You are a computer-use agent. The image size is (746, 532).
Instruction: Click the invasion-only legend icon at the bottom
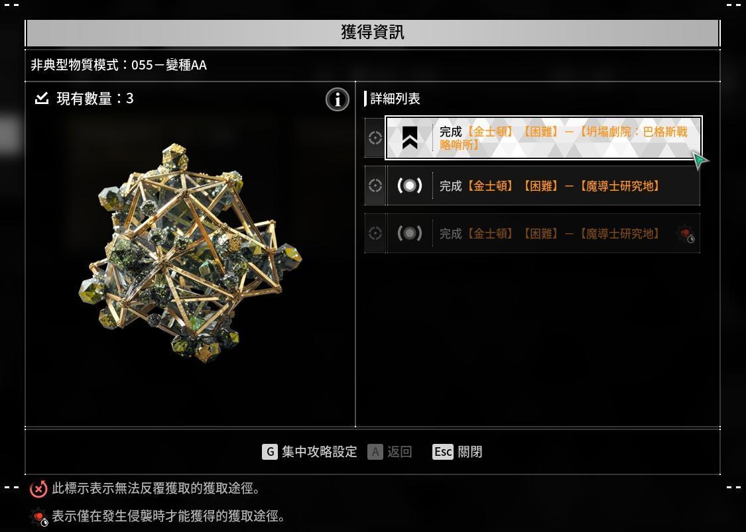click(38, 517)
